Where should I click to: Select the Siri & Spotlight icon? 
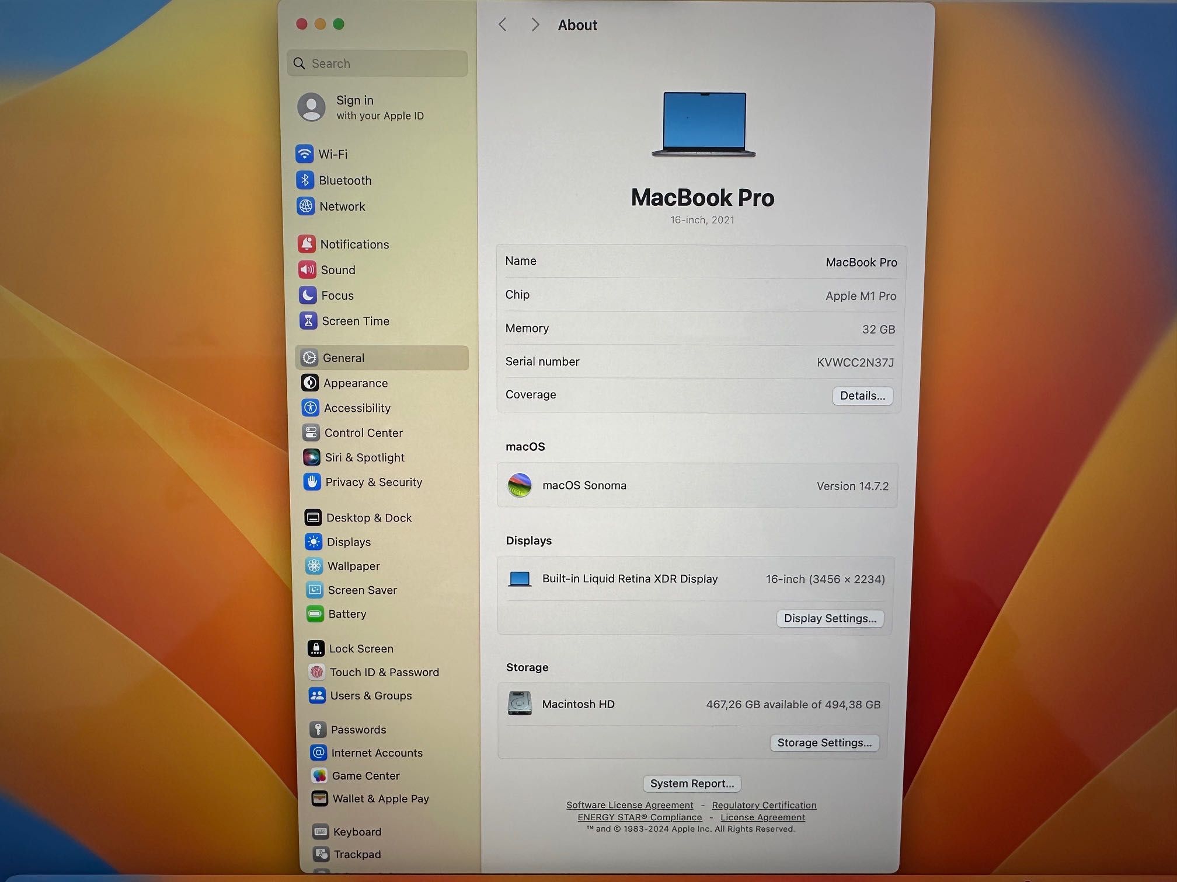(312, 457)
